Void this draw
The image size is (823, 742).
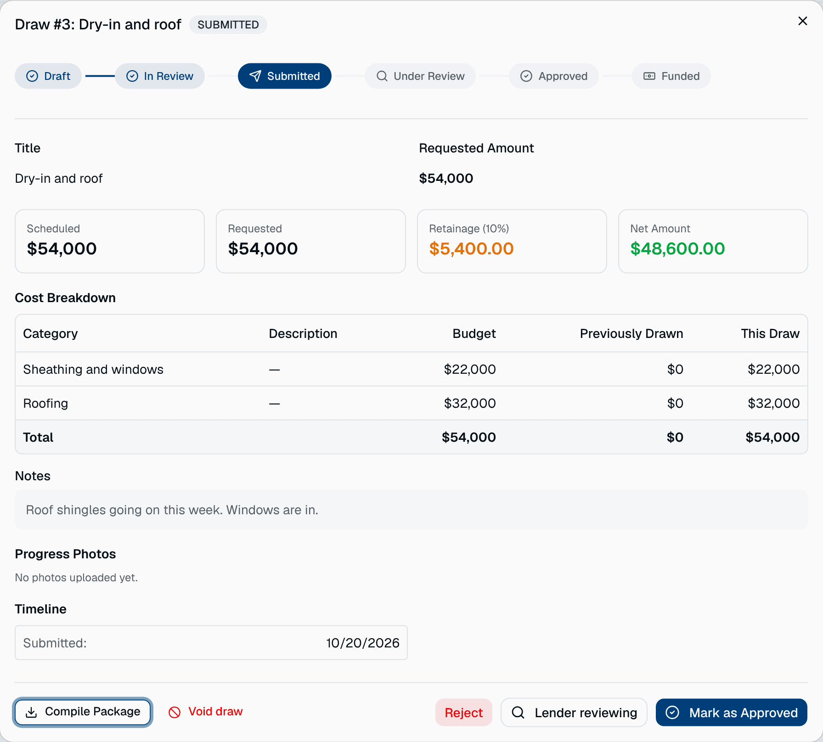[x=206, y=712]
